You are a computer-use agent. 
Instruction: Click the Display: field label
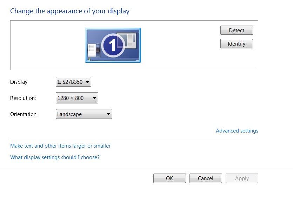coord(19,82)
